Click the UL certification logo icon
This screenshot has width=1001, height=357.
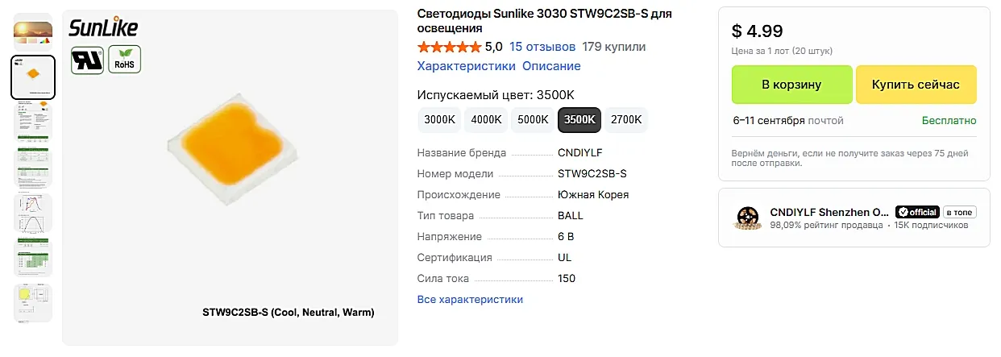coord(86,60)
